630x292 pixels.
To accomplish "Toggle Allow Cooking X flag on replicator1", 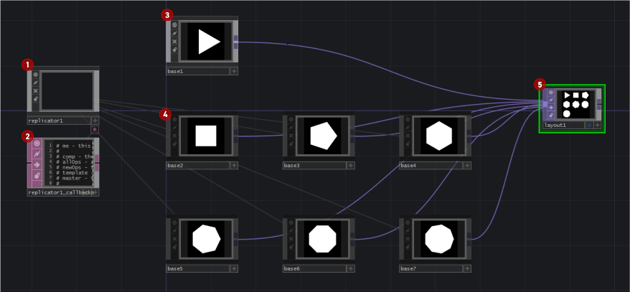I will click(35, 91).
